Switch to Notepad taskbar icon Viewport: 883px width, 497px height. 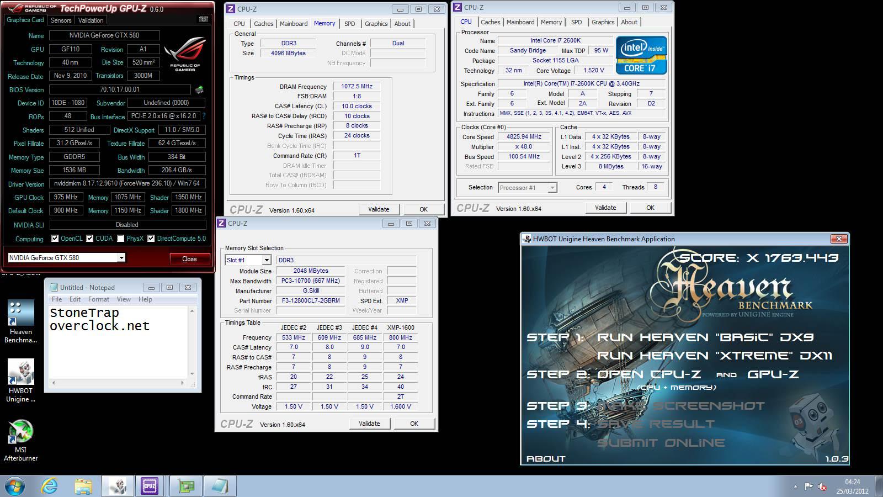pos(220,486)
